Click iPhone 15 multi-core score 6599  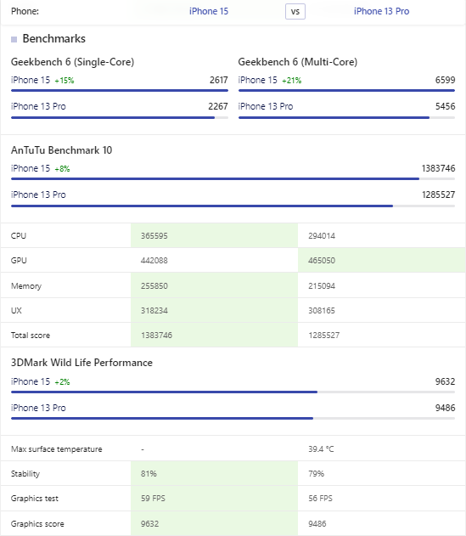[445, 80]
